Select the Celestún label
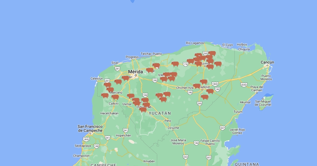The height and width of the screenshot is (166, 317). pos(97,79)
